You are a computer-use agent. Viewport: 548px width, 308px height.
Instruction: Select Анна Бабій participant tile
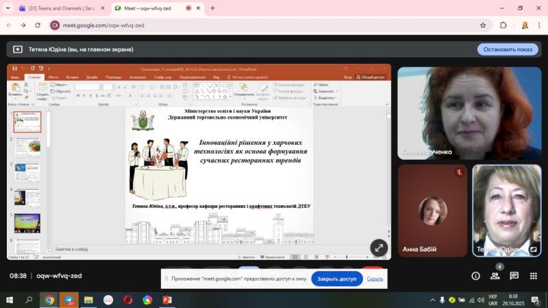tap(432, 211)
